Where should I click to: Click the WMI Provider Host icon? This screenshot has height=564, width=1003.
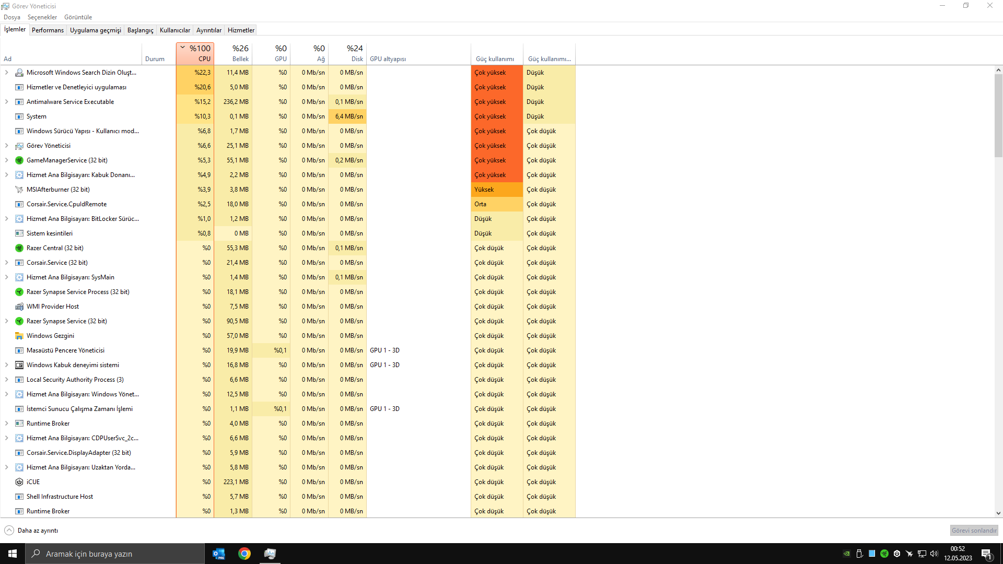[x=19, y=307]
